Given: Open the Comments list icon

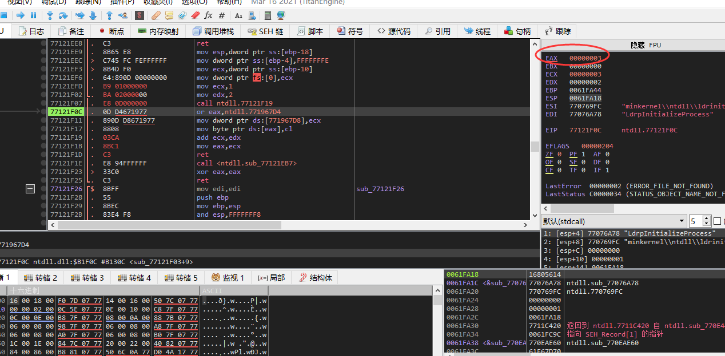Looking at the screenshot, I should (x=169, y=15).
